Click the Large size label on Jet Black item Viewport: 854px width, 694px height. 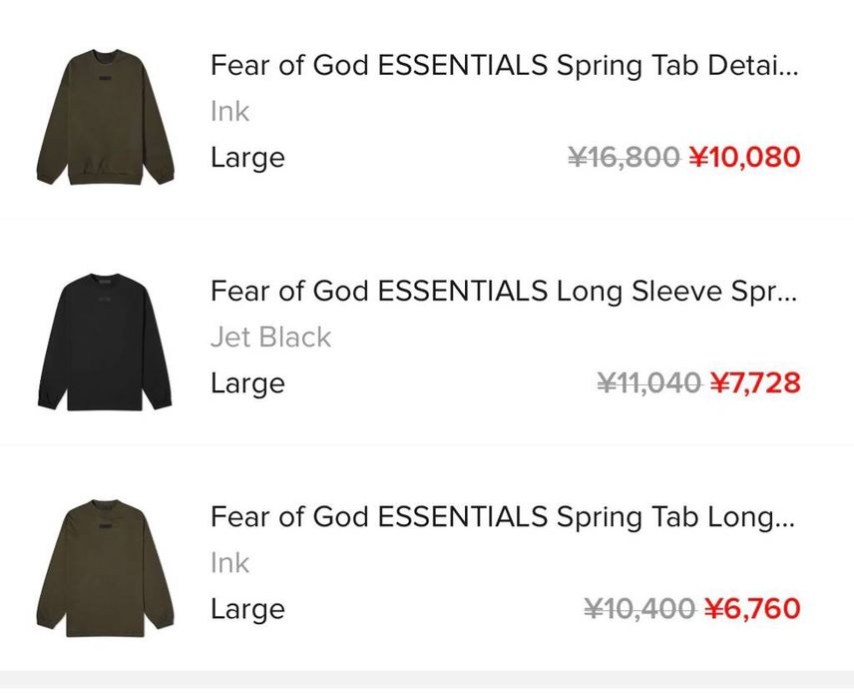click(x=247, y=383)
